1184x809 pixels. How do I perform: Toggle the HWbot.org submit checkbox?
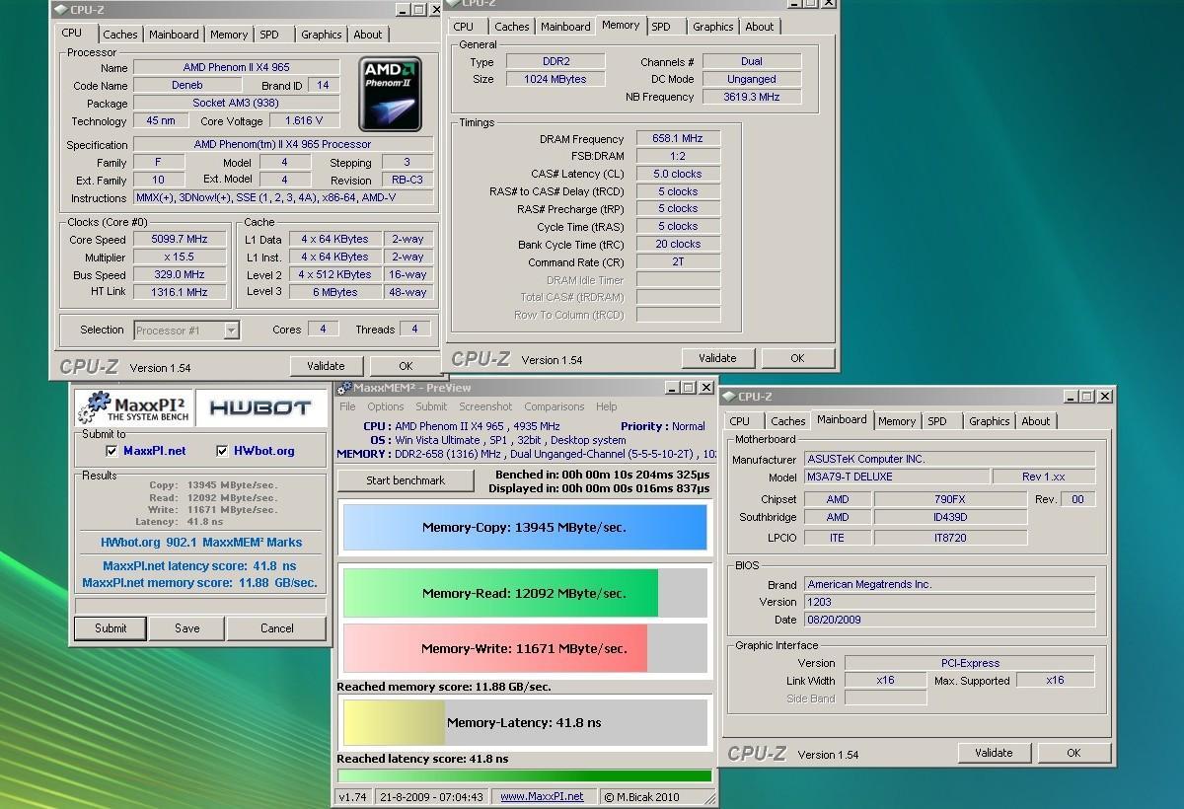[222, 451]
